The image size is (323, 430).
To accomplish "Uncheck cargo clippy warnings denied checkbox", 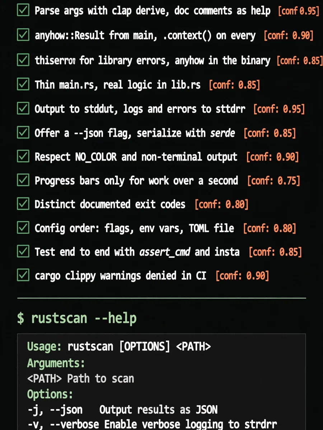I will pos(23,275).
